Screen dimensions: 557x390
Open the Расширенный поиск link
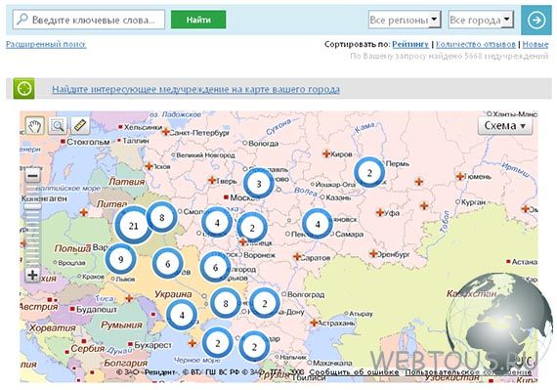click(x=46, y=44)
